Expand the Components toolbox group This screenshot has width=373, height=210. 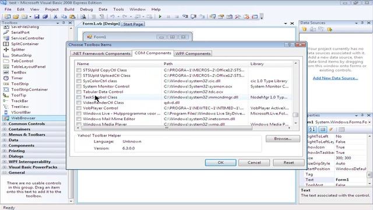coord(4,145)
